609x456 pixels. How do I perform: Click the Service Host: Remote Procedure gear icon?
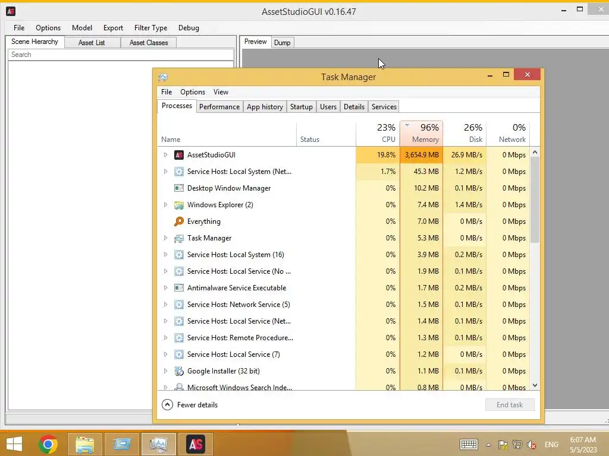[x=178, y=338]
